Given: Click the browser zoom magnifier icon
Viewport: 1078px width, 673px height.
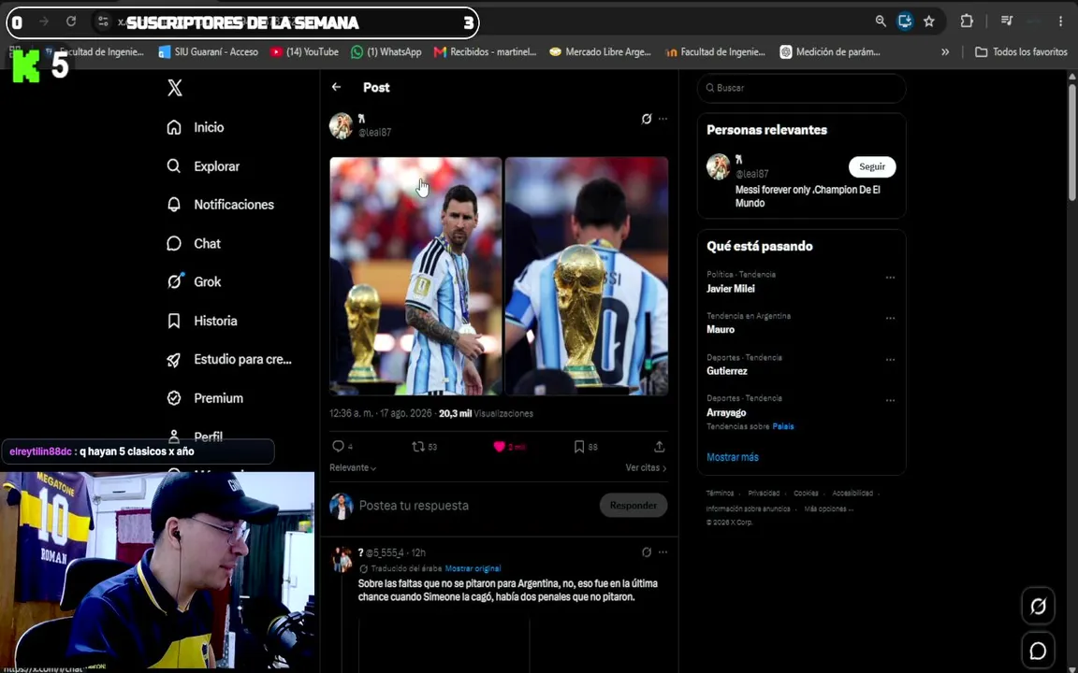Looking at the screenshot, I should point(881,21).
